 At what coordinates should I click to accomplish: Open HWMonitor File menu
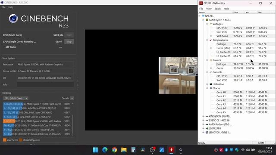pos(201,9)
